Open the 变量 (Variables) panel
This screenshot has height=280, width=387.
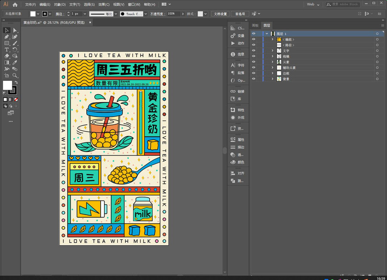point(237,36)
